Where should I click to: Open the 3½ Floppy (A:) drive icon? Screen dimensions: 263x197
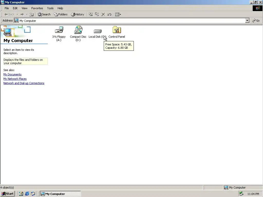(59, 33)
